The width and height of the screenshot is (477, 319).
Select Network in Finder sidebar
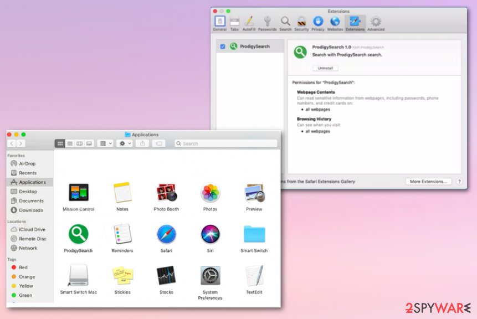pos(30,248)
